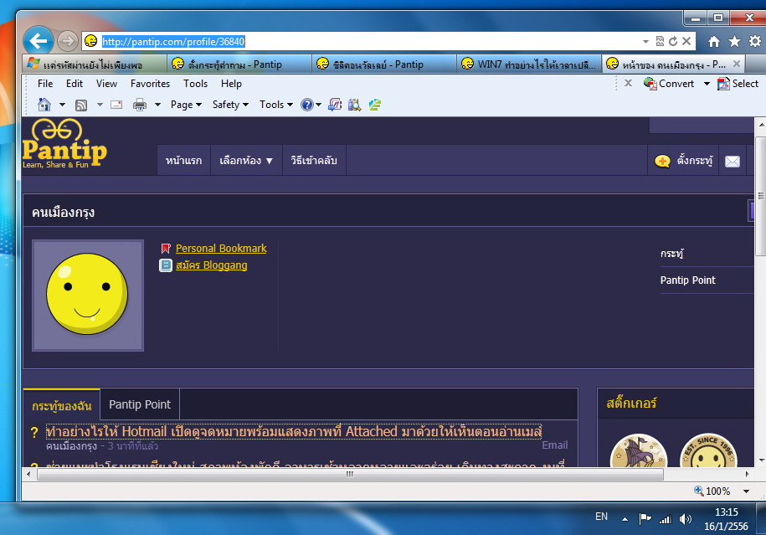Expand the Convert toolbar dropdown arrow
This screenshot has height=535, width=766.
707,84
